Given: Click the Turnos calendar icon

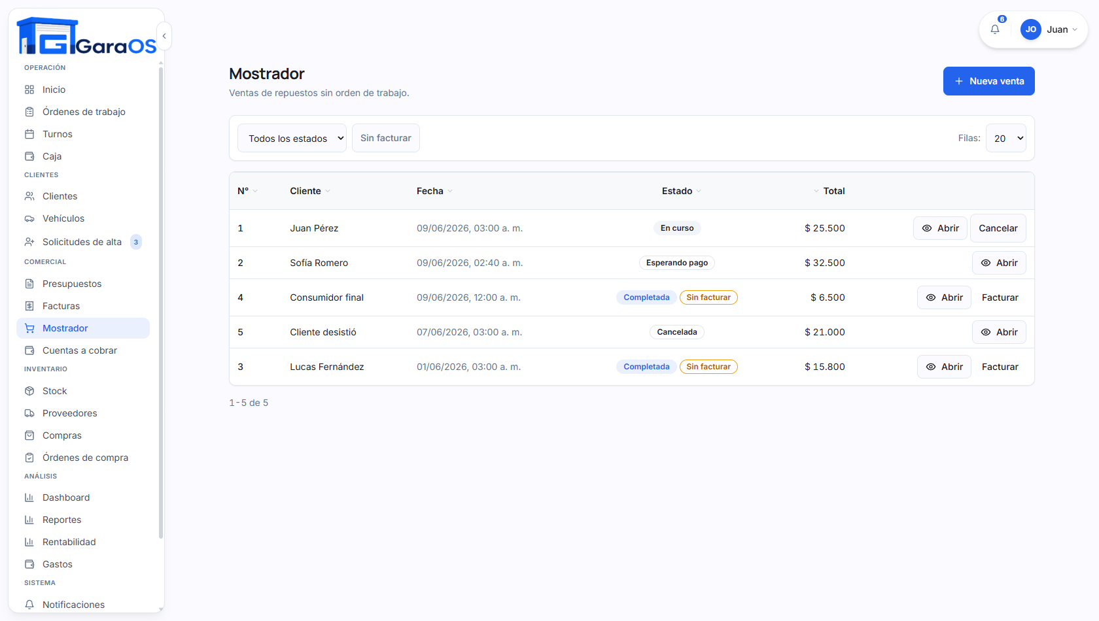Looking at the screenshot, I should (x=29, y=134).
